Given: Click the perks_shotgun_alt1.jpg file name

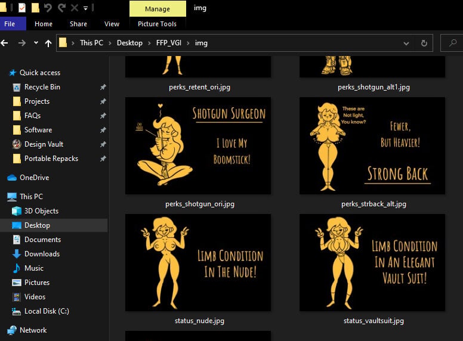Looking at the screenshot, I should point(374,87).
